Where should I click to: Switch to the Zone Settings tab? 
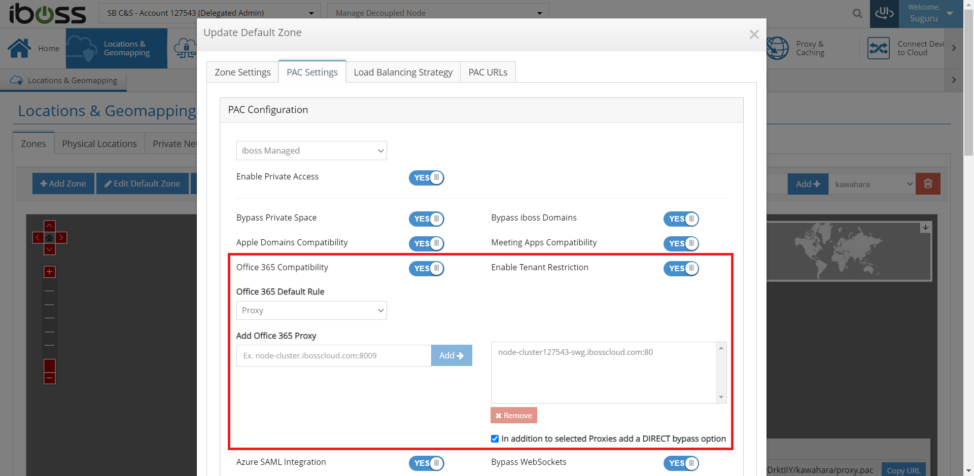point(242,72)
